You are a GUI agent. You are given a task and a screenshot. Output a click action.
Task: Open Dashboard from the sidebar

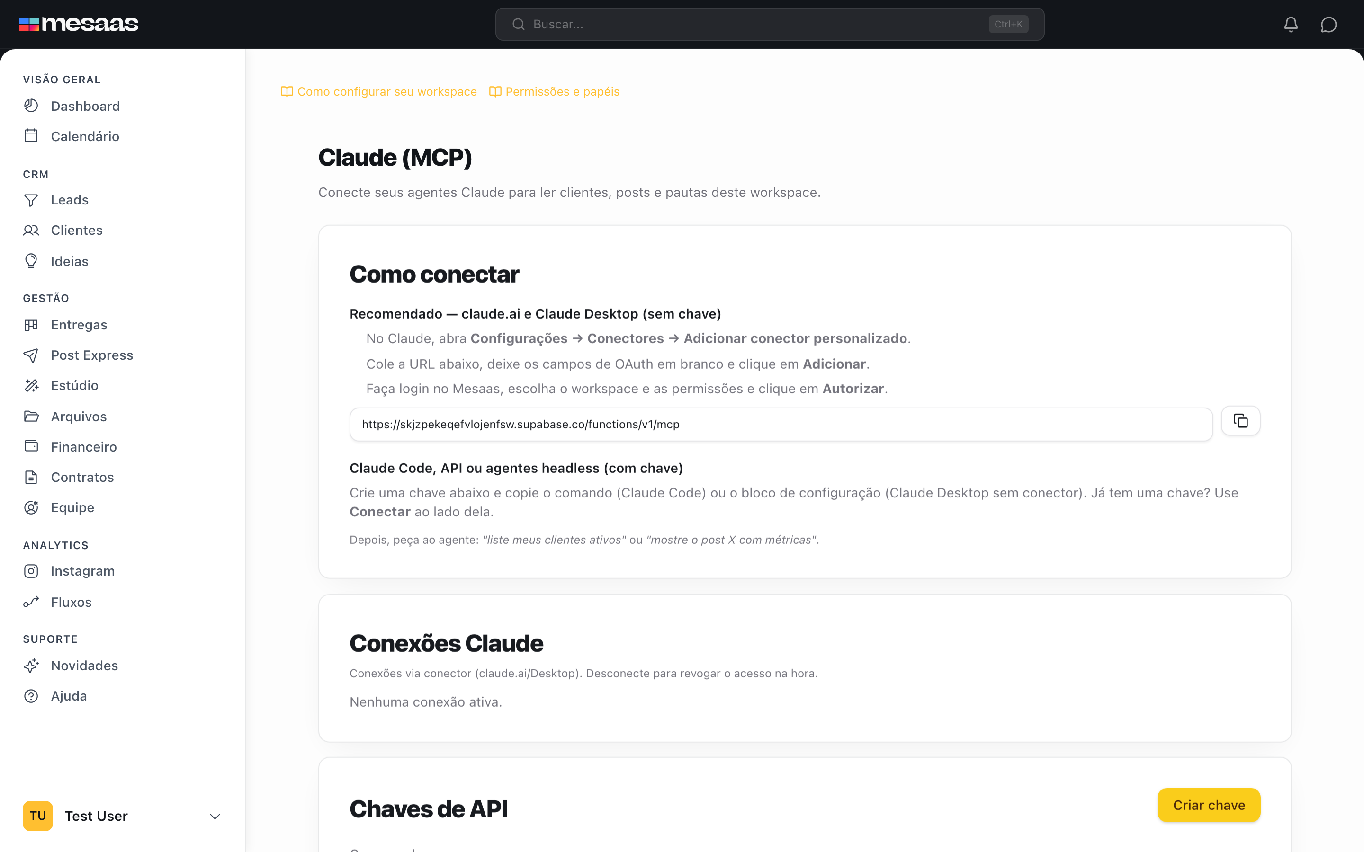click(x=85, y=106)
